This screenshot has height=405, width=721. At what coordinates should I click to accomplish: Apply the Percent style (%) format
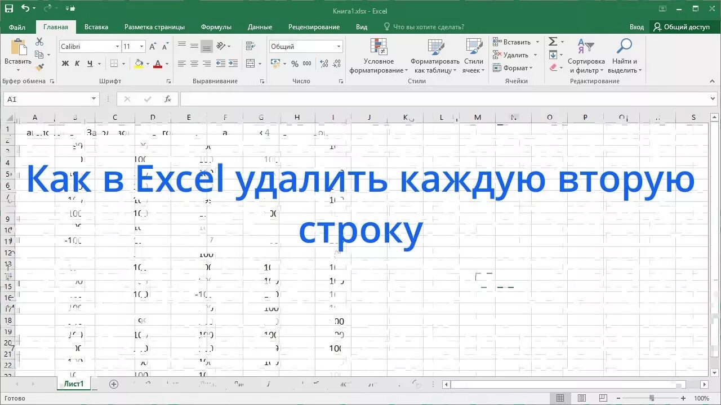point(295,64)
